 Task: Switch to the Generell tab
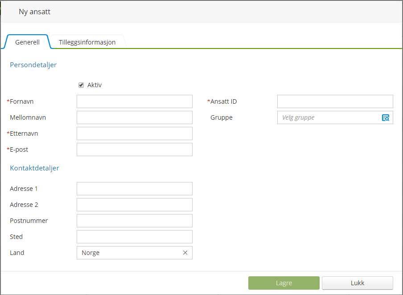click(27, 42)
